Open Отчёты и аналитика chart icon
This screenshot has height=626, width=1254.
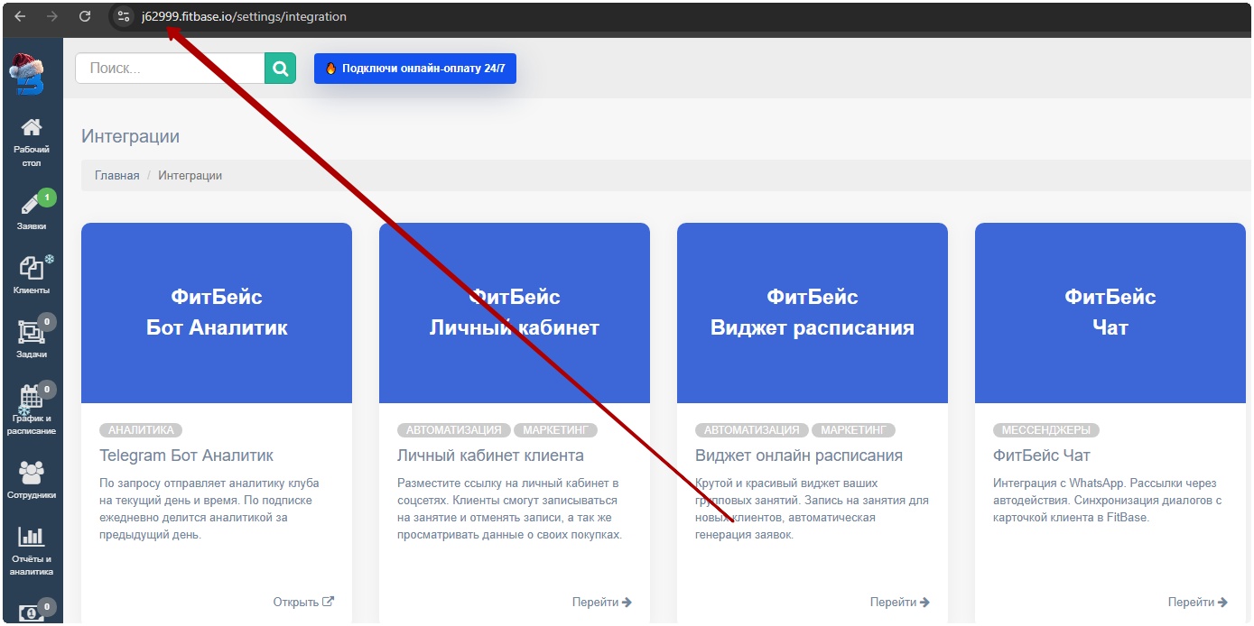click(x=32, y=538)
